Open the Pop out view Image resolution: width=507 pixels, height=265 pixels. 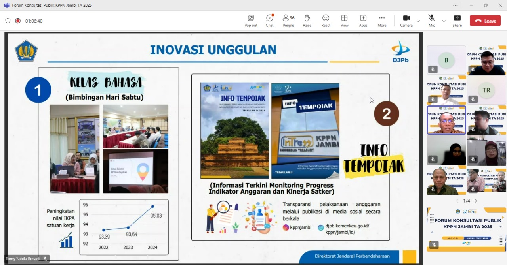click(251, 21)
